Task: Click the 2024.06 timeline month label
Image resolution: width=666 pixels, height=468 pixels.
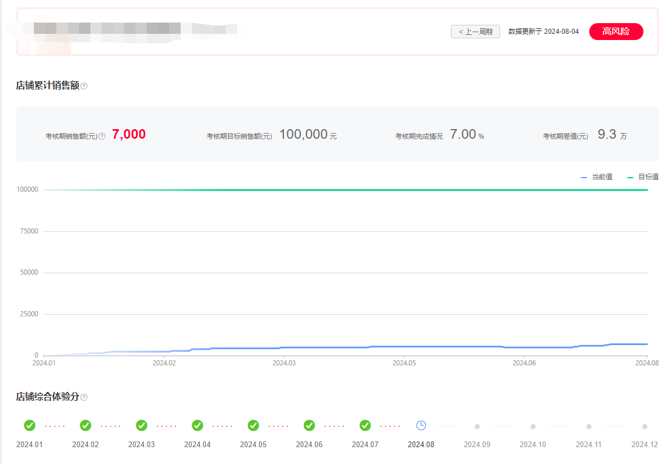Action: click(x=309, y=444)
